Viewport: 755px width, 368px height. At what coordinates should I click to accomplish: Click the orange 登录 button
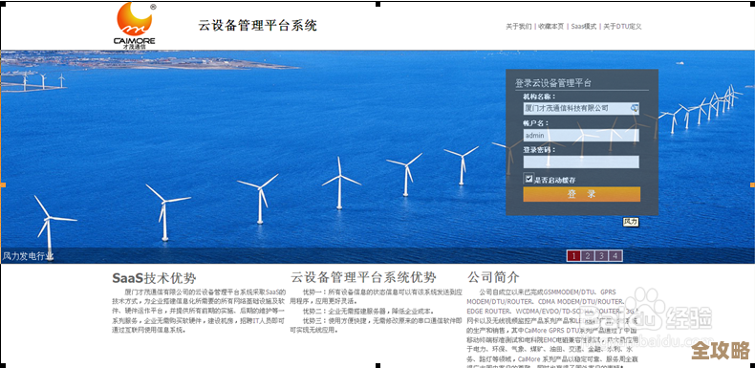click(582, 194)
